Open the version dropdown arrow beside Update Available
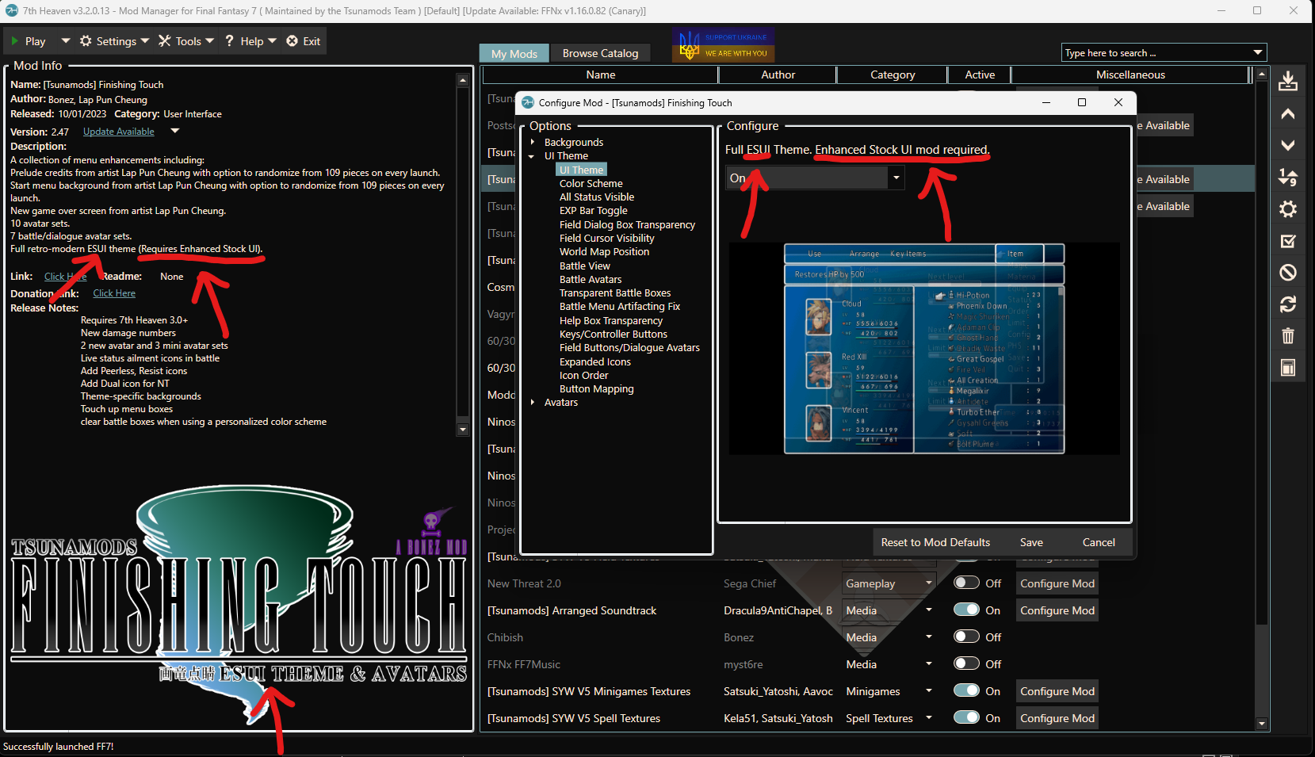 coord(175,131)
